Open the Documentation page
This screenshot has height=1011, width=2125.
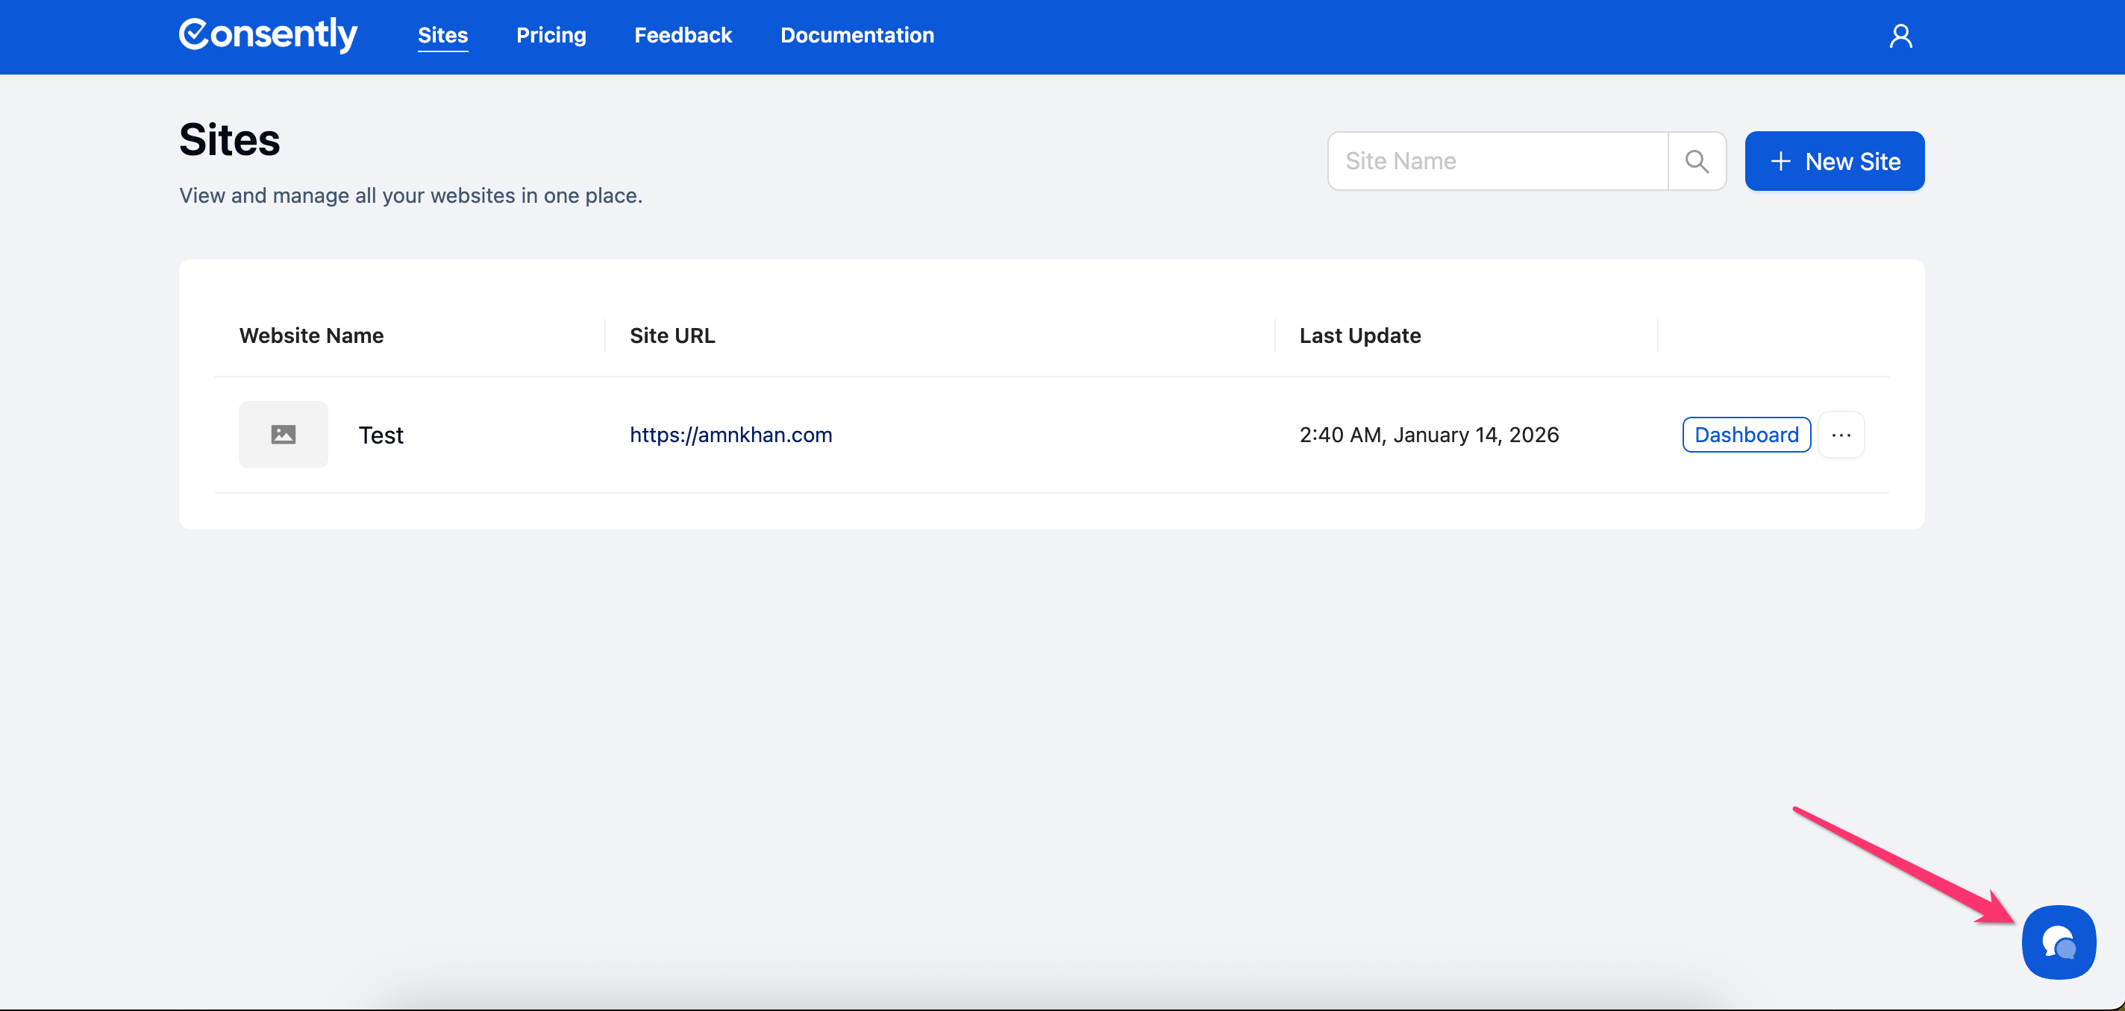point(857,36)
